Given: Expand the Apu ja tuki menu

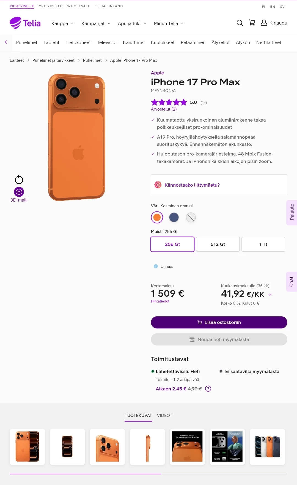Looking at the screenshot, I should [x=132, y=23].
